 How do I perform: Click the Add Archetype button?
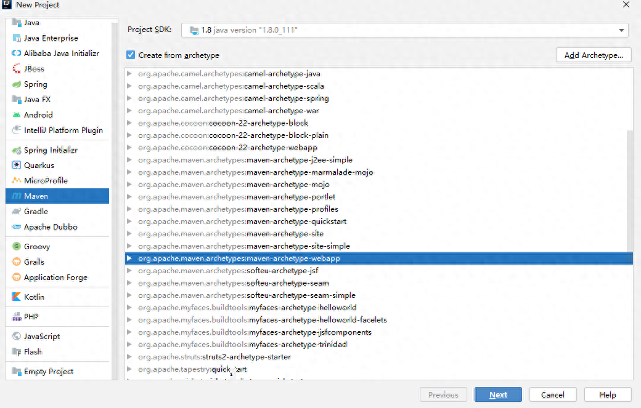point(594,55)
